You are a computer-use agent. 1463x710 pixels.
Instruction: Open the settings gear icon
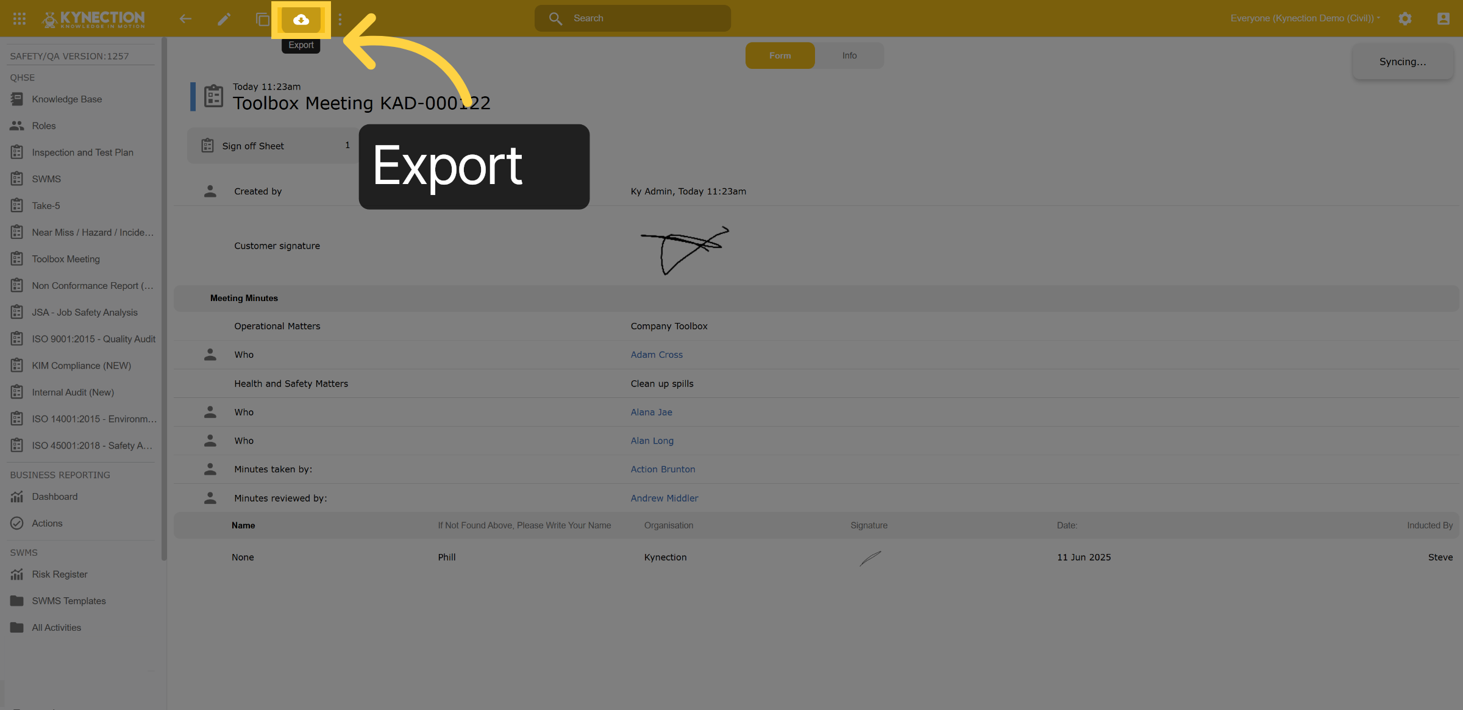[x=1405, y=19]
